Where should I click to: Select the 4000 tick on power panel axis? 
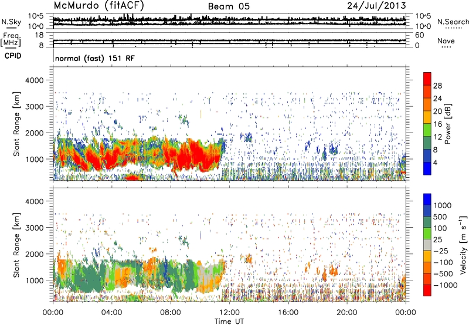[x=35, y=80]
